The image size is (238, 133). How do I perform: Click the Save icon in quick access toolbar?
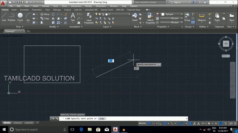pos(18,2)
